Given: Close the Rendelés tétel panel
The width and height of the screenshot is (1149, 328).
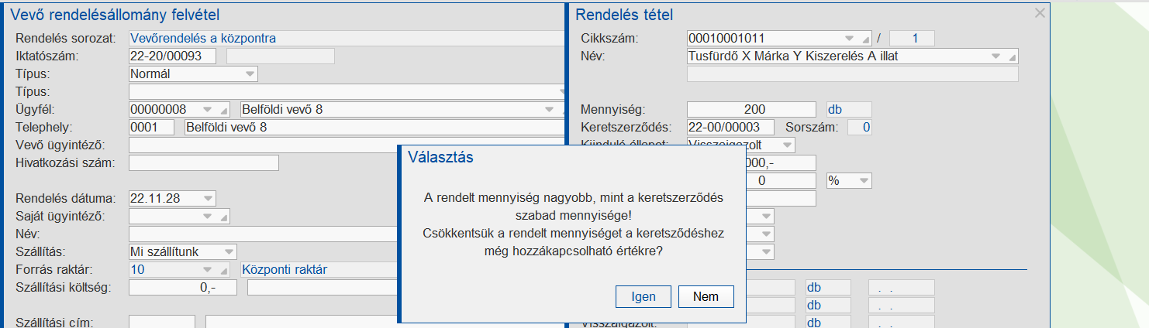Looking at the screenshot, I should click(x=1040, y=12).
